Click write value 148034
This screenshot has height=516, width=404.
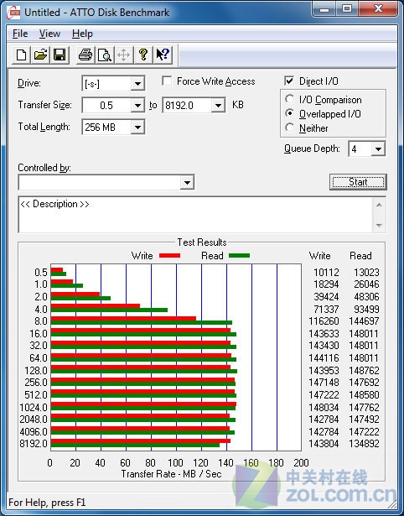tap(324, 407)
